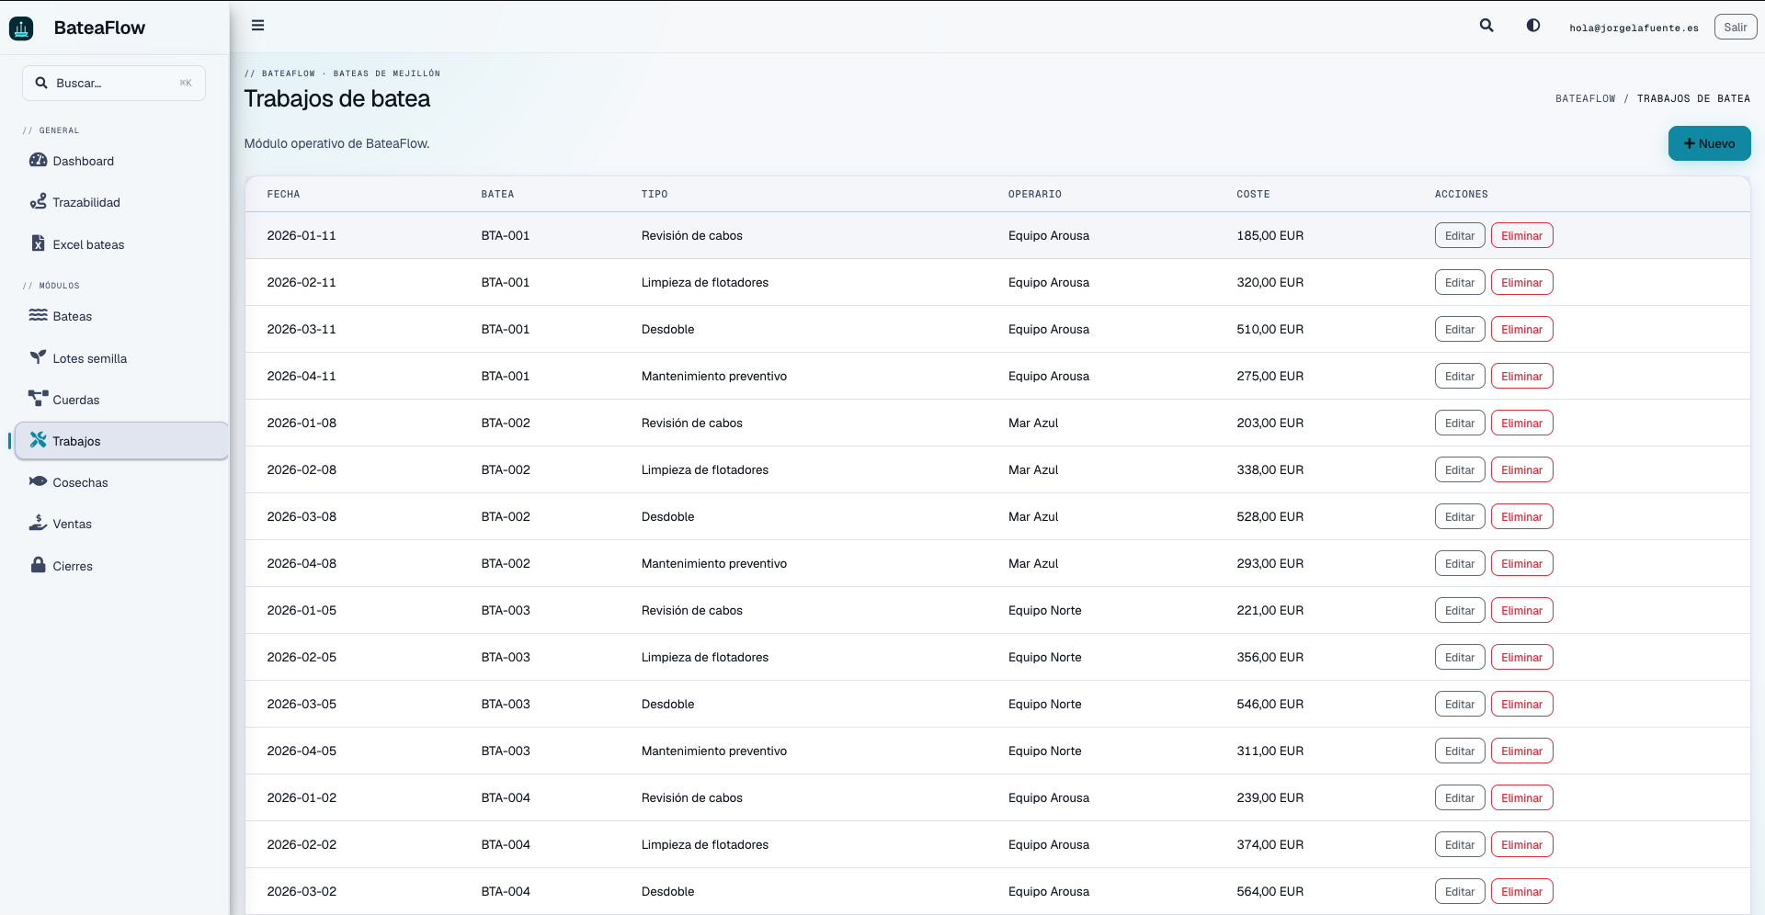Click the Trazabilidad route icon
This screenshot has height=915, width=1765.
(x=38, y=202)
